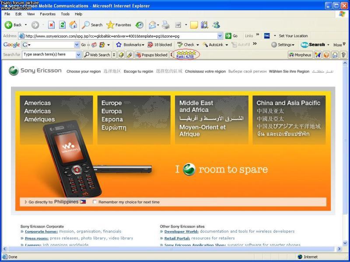
Task: Open the Favorites menu
Action: tap(48, 14)
